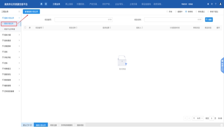Expand the 招标方案 sidebar section
The height and width of the screenshot is (127, 224).
(x=11, y=35)
